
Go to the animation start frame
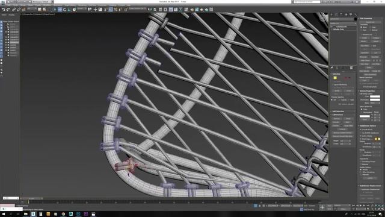coord(354,206)
